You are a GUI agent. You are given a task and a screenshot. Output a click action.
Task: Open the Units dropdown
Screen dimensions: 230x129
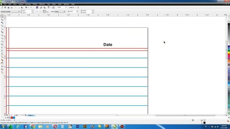tap(64, 11)
